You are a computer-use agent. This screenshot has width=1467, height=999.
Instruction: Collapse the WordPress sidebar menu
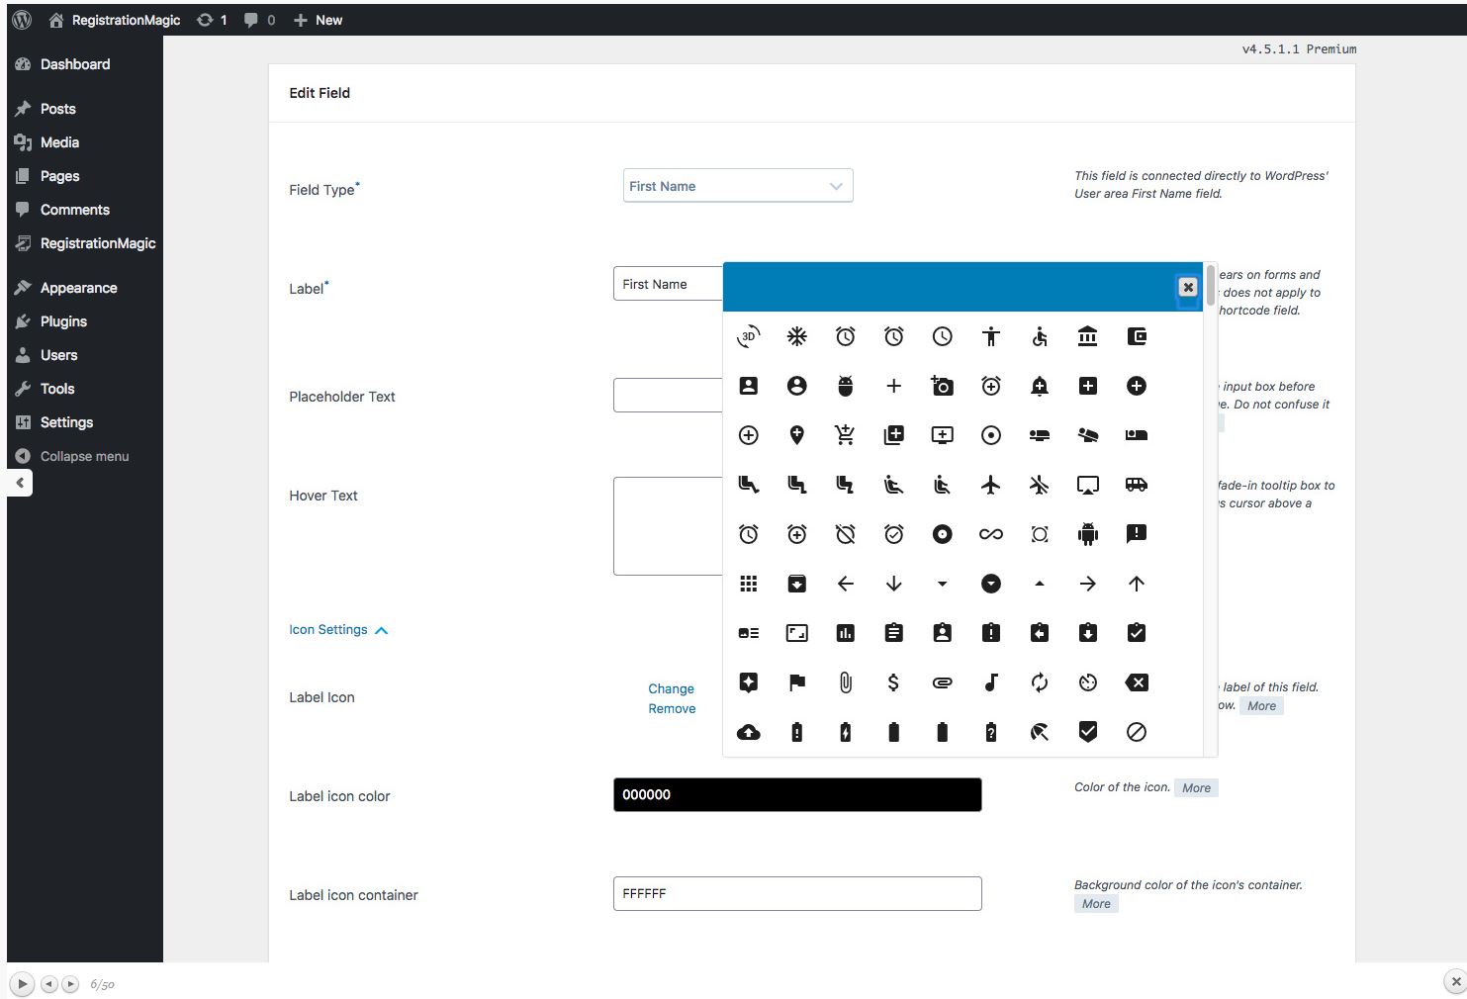pyautogui.click(x=84, y=456)
